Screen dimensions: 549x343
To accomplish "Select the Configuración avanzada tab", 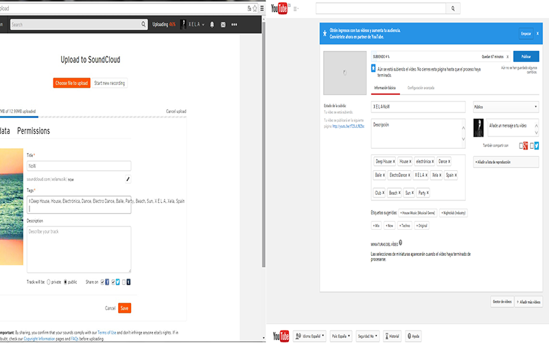I will click(x=421, y=88).
